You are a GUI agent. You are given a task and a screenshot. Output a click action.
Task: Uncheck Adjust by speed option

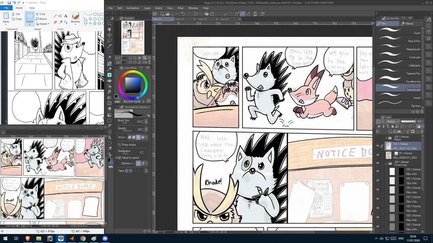click(120, 158)
